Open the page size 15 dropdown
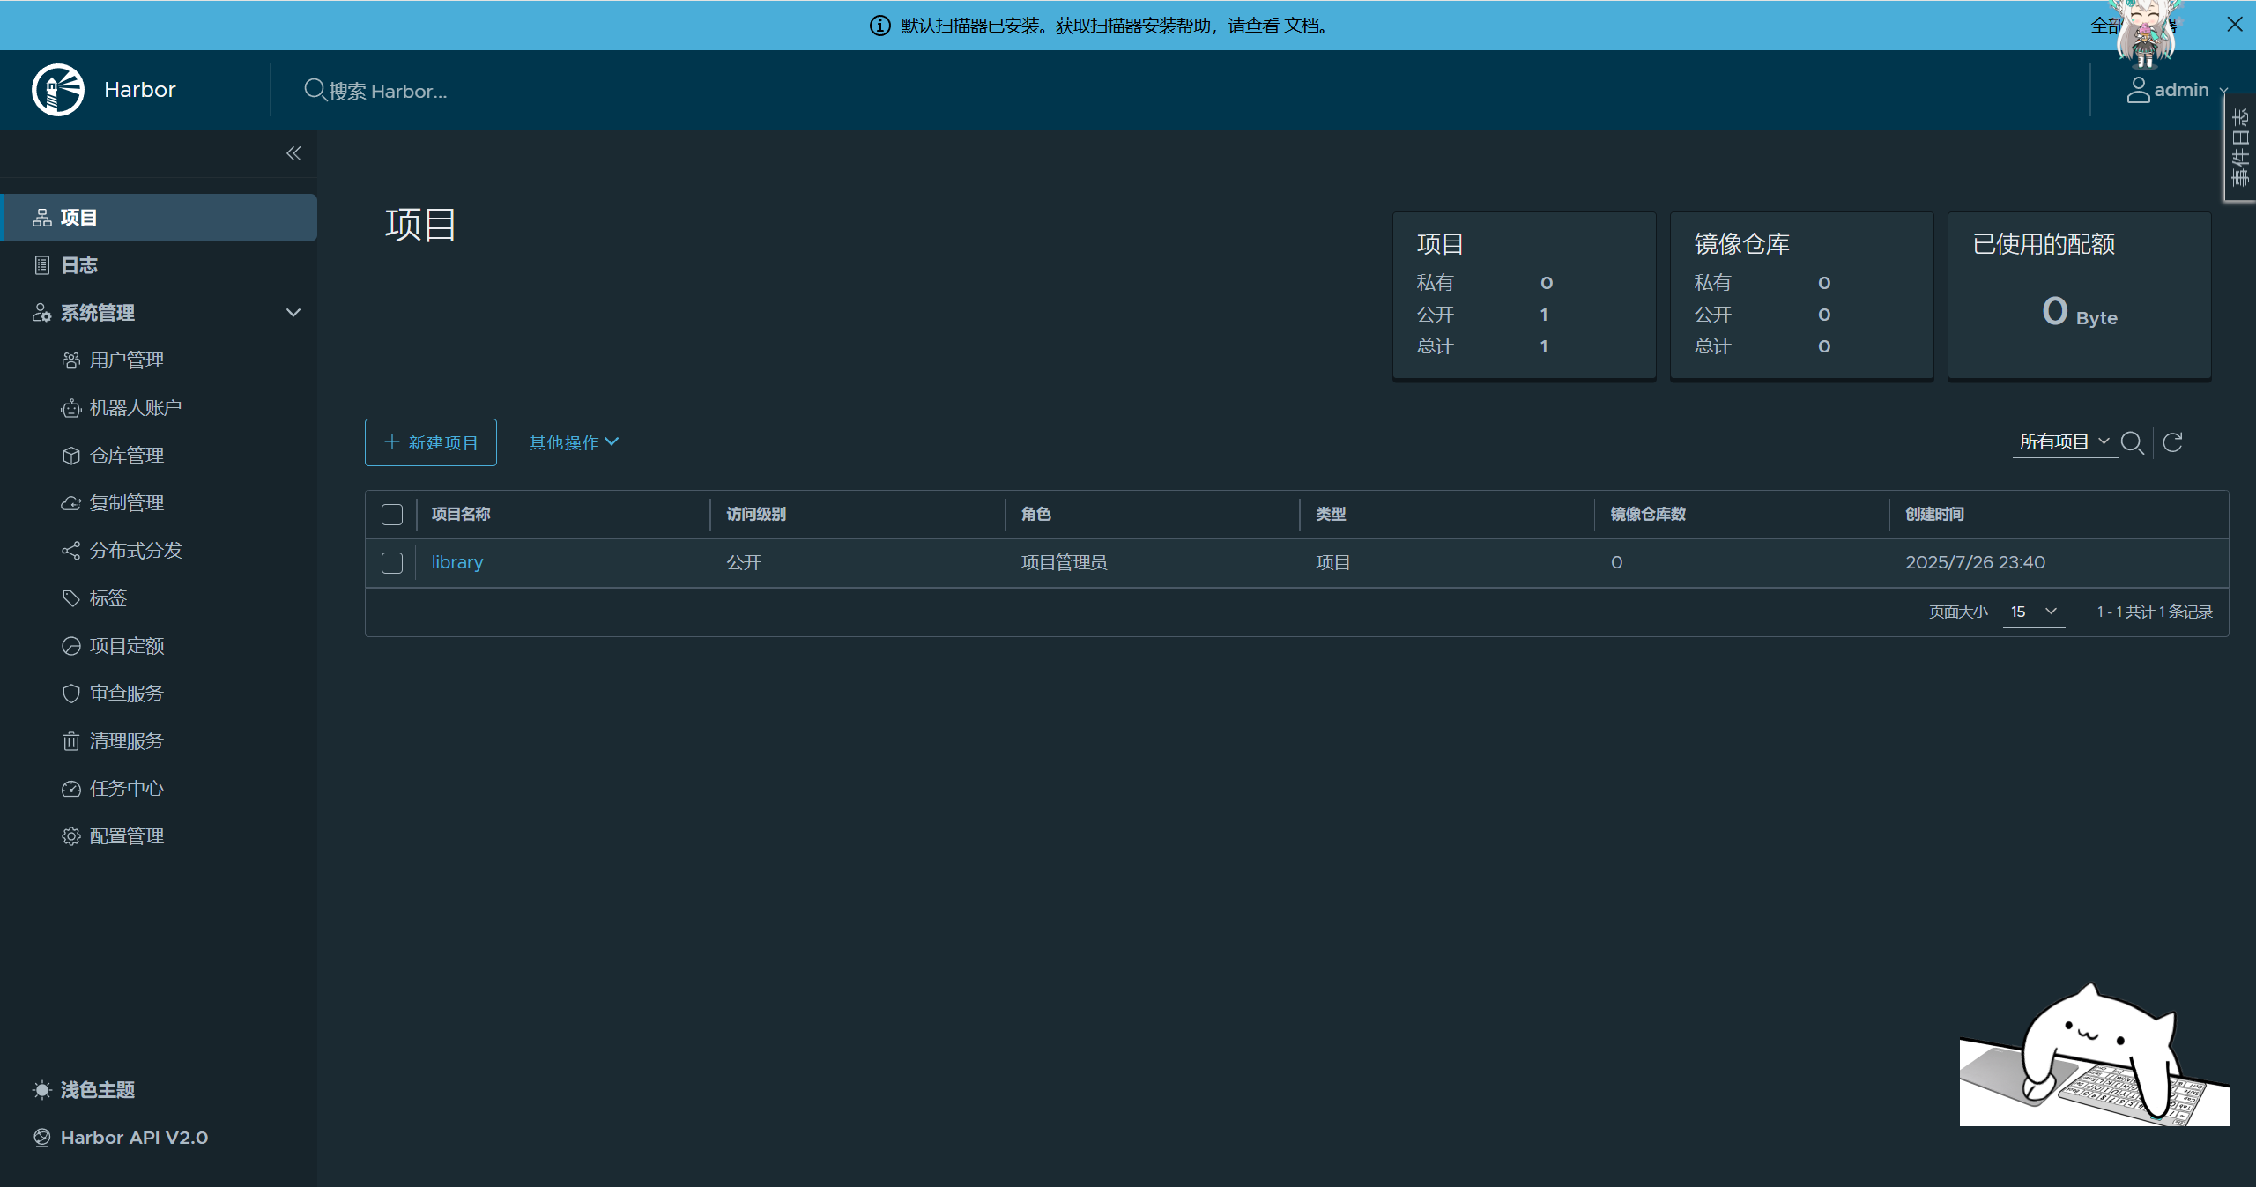 click(2034, 612)
